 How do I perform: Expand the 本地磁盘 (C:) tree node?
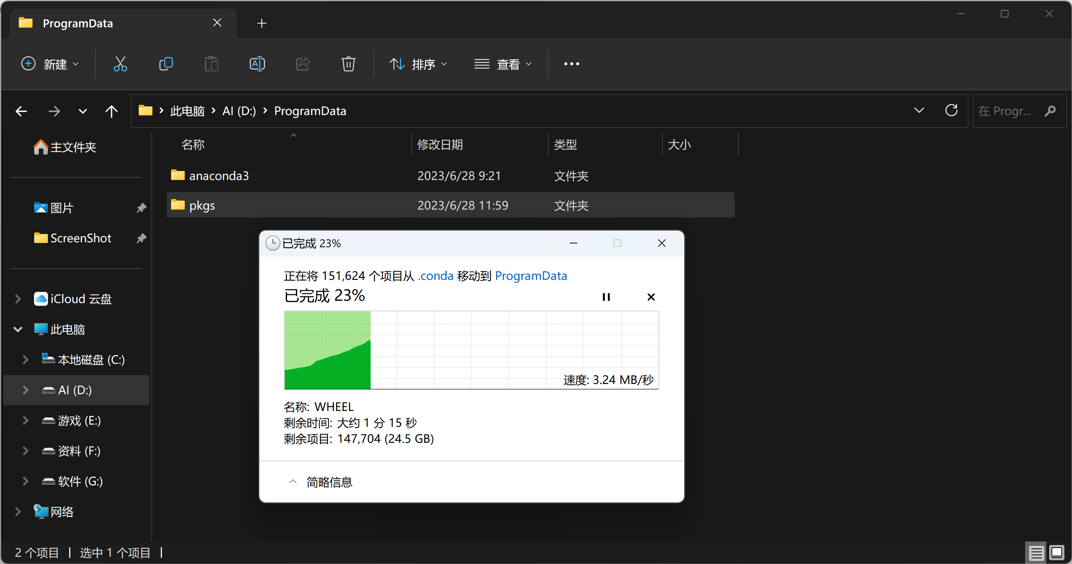click(x=25, y=360)
